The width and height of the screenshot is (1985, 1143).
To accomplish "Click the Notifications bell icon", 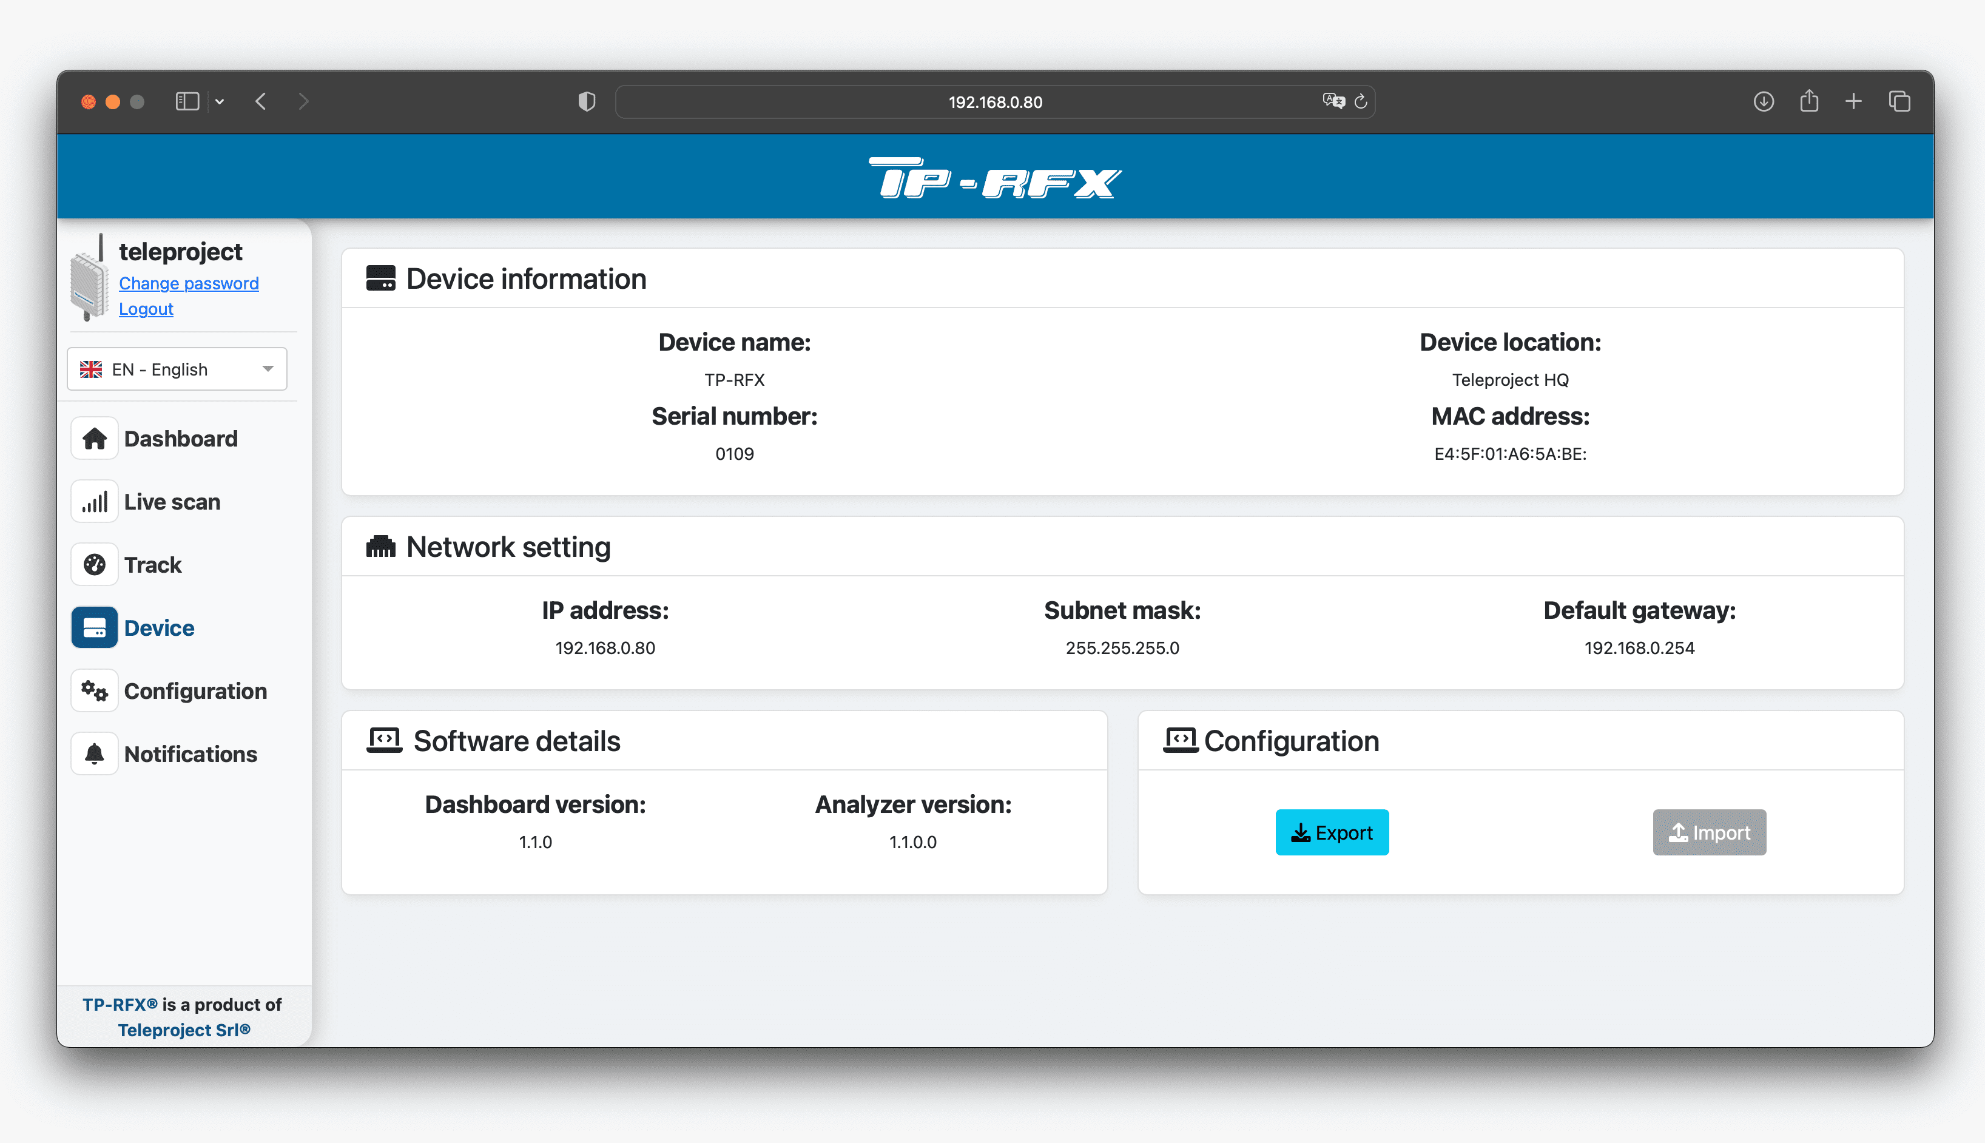I will pyautogui.click(x=94, y=754).
